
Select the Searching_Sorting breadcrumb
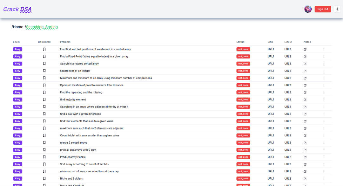tap(42, 27)
